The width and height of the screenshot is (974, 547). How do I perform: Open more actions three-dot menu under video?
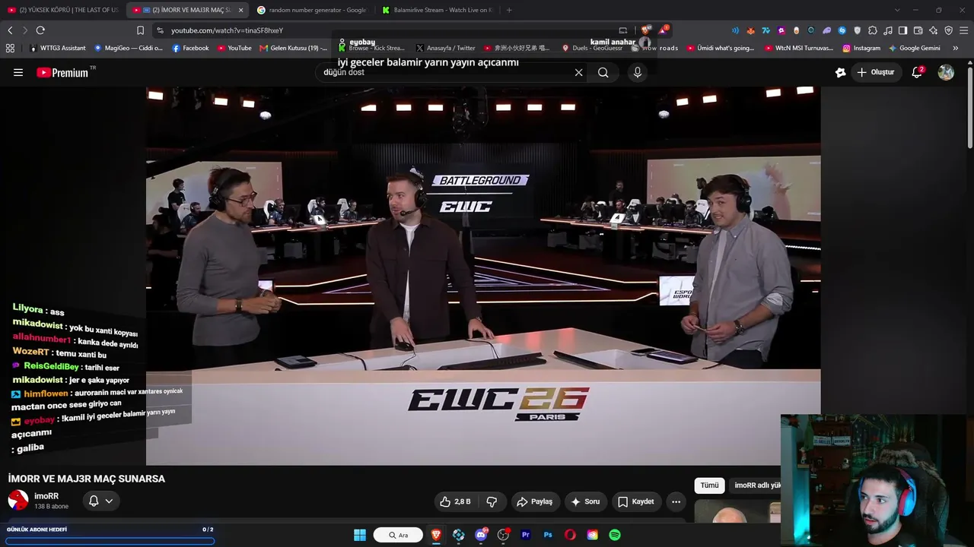click(x=676, y=501)
